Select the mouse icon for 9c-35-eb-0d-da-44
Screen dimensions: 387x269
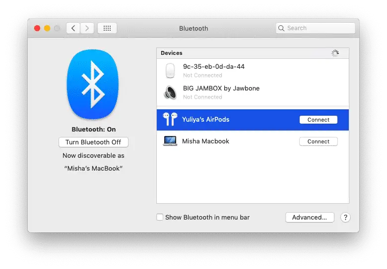(x=170, y=71)
